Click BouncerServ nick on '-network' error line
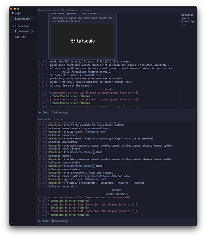Viewport: 206px width, 238px height. tap(55, 125)
